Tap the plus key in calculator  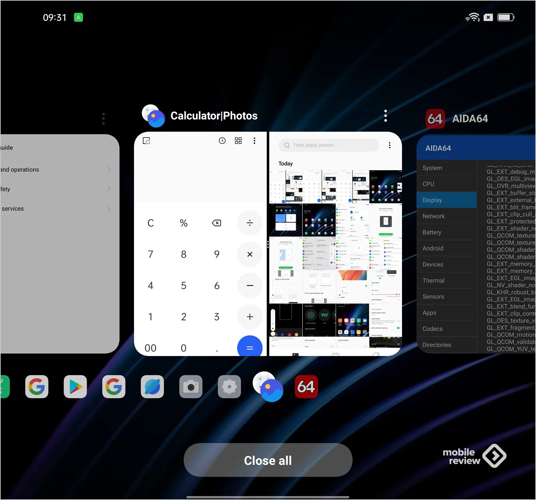[250, 317]
